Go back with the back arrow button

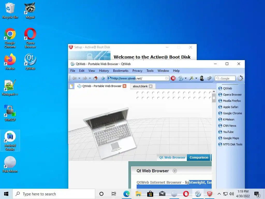tap(74, 78)
